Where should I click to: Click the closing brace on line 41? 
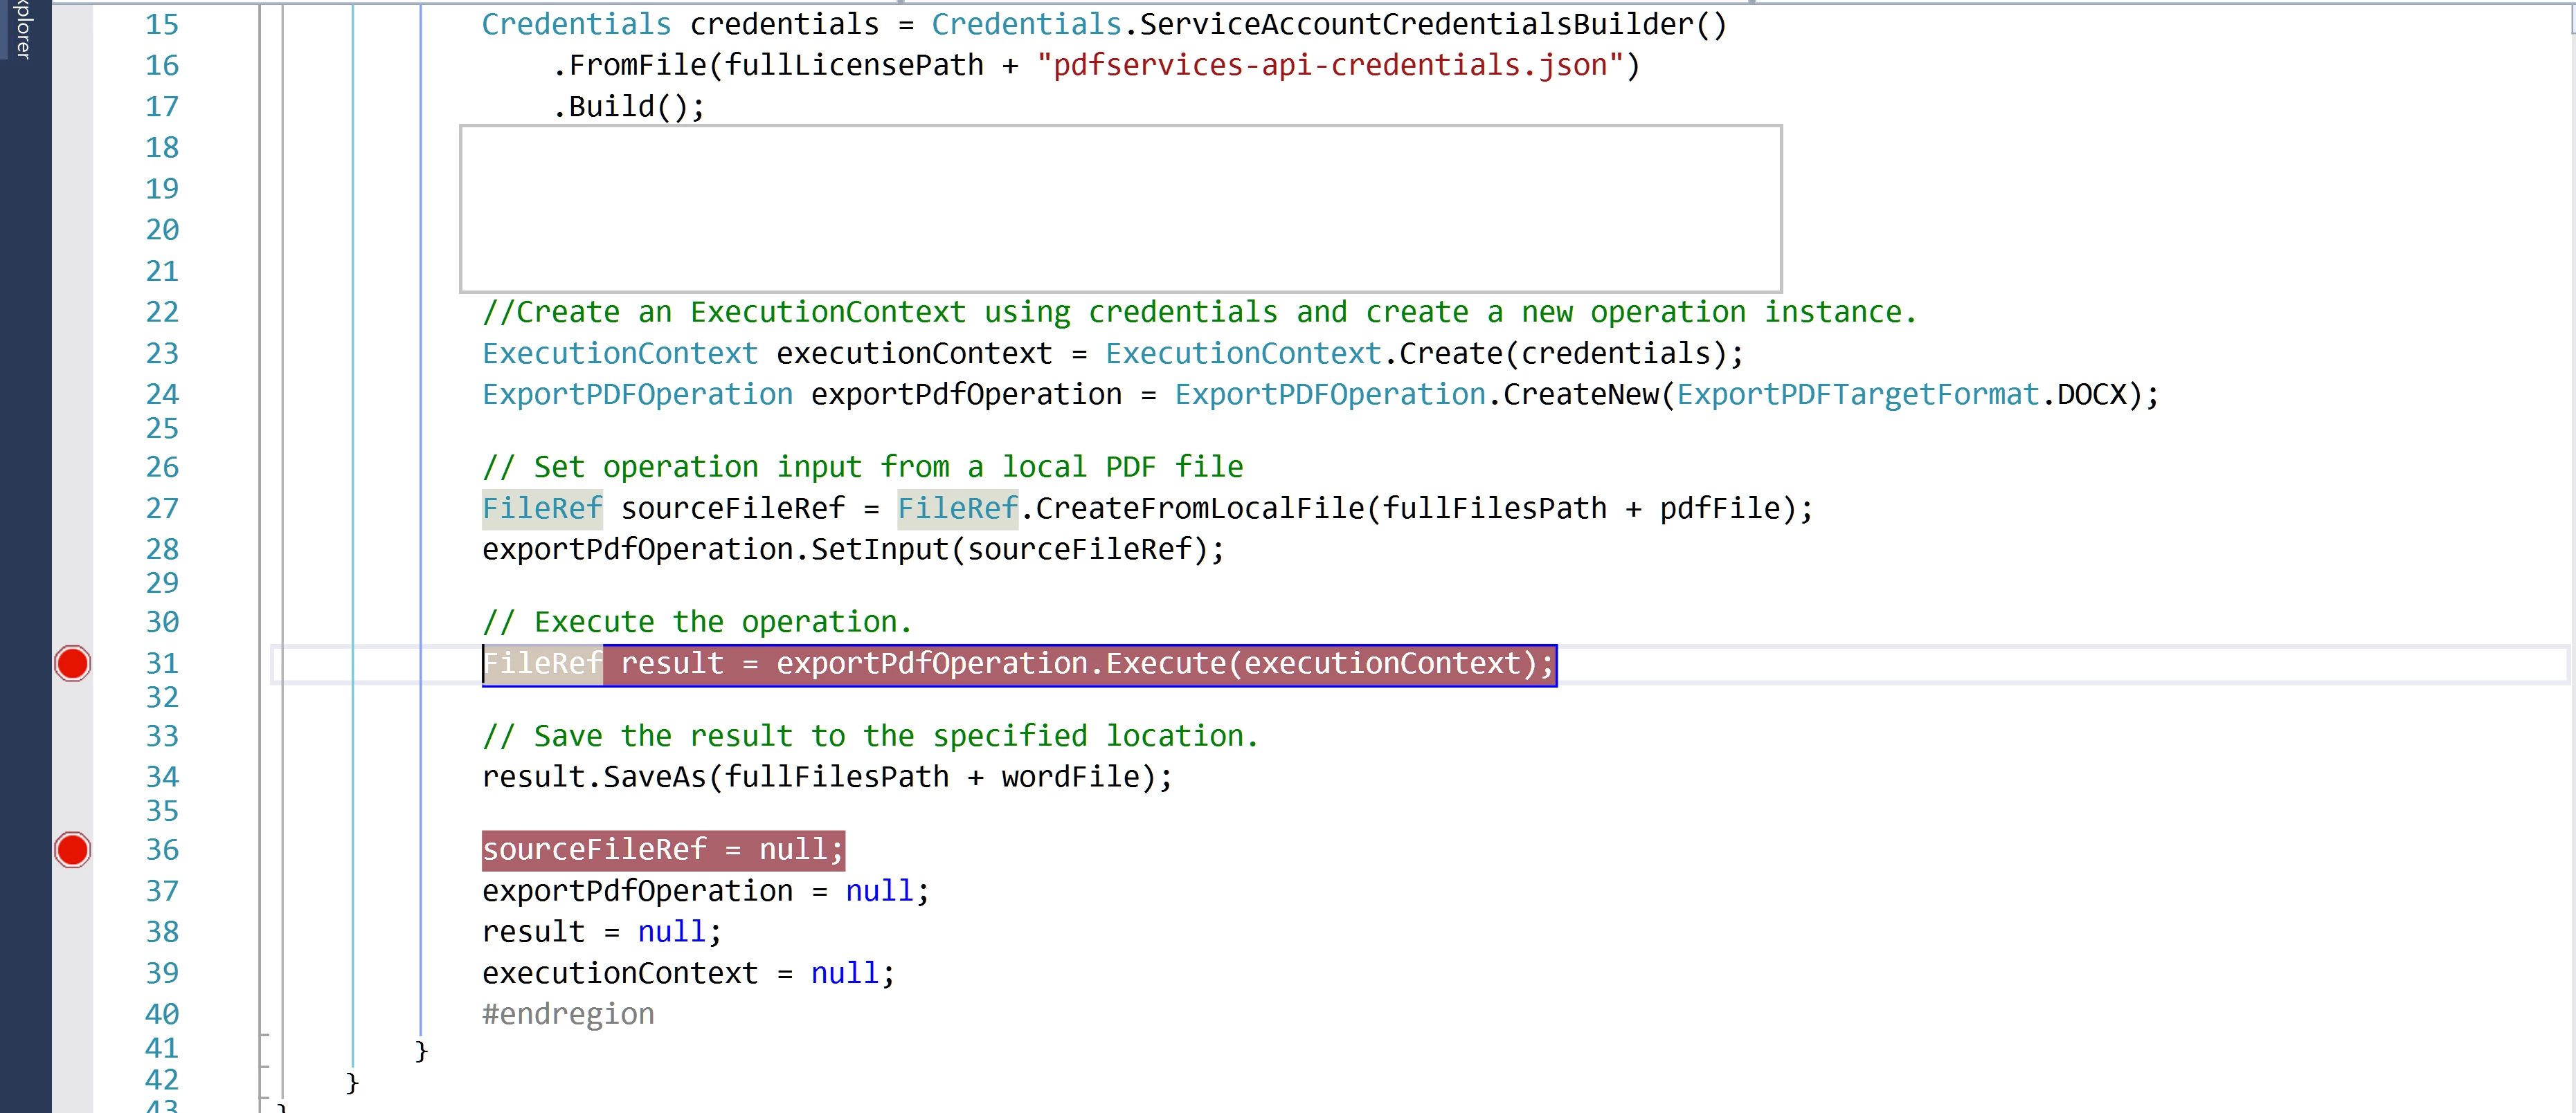(421, 1050)
